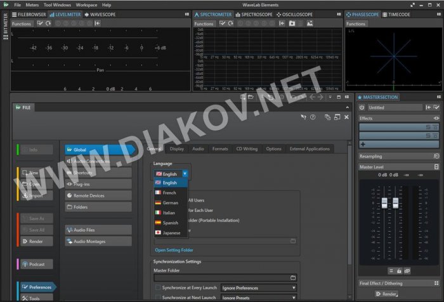
Task: Adjust the left master level fader
Action: 384,203
